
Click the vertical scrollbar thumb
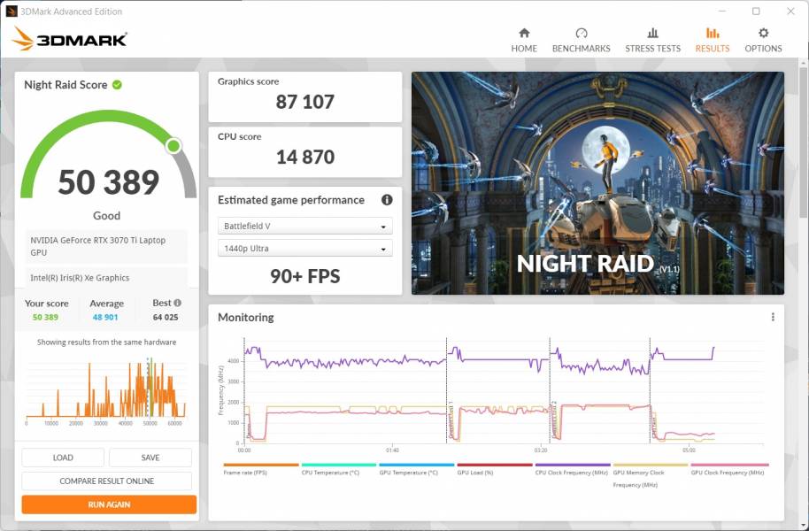point(804,142)
